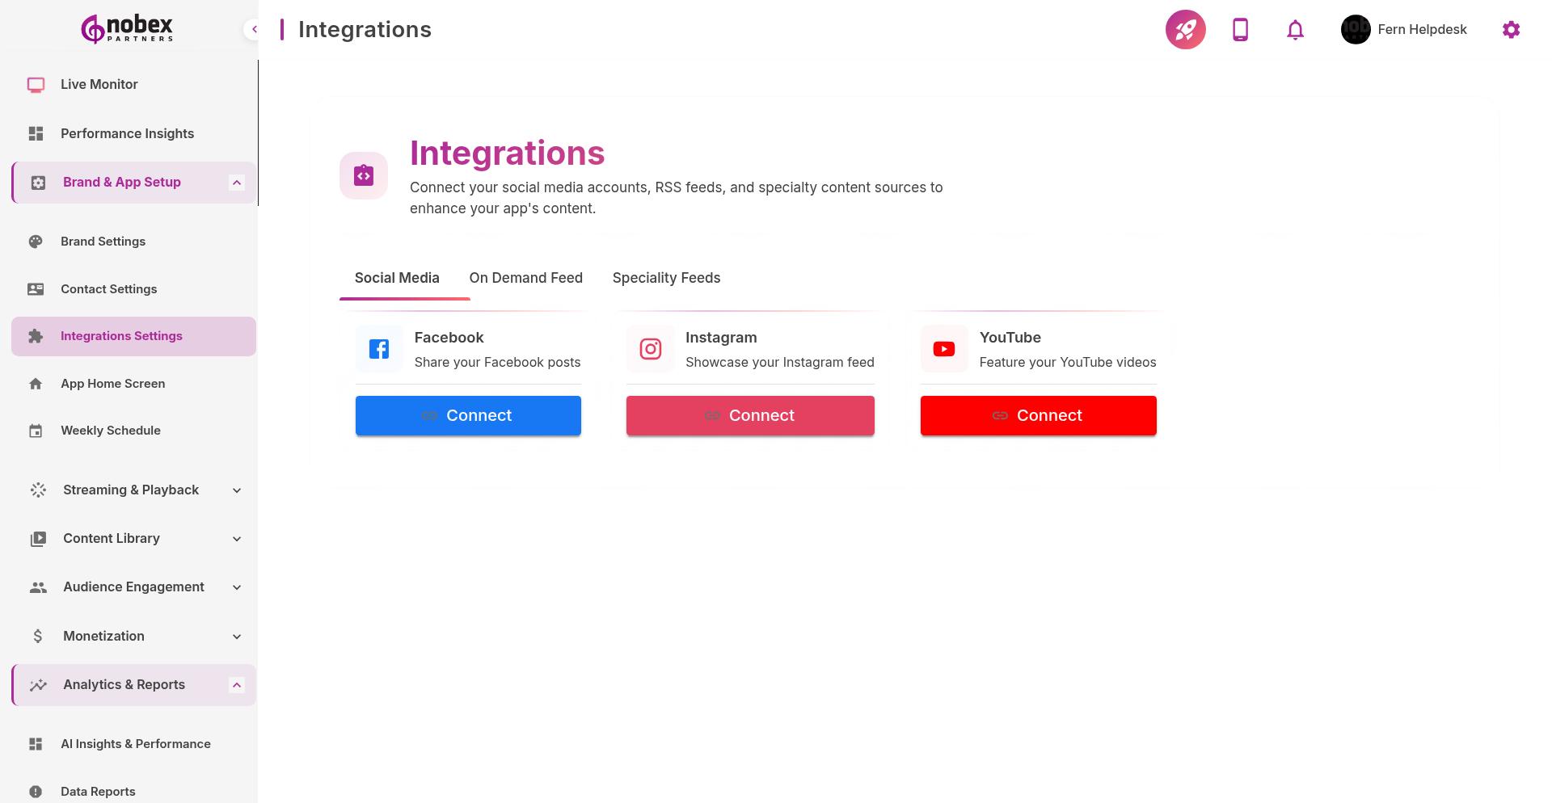This screenshot has height=803, width=1552.
Task: Click the App Home Screen home icon
Action: coord(36,384)
